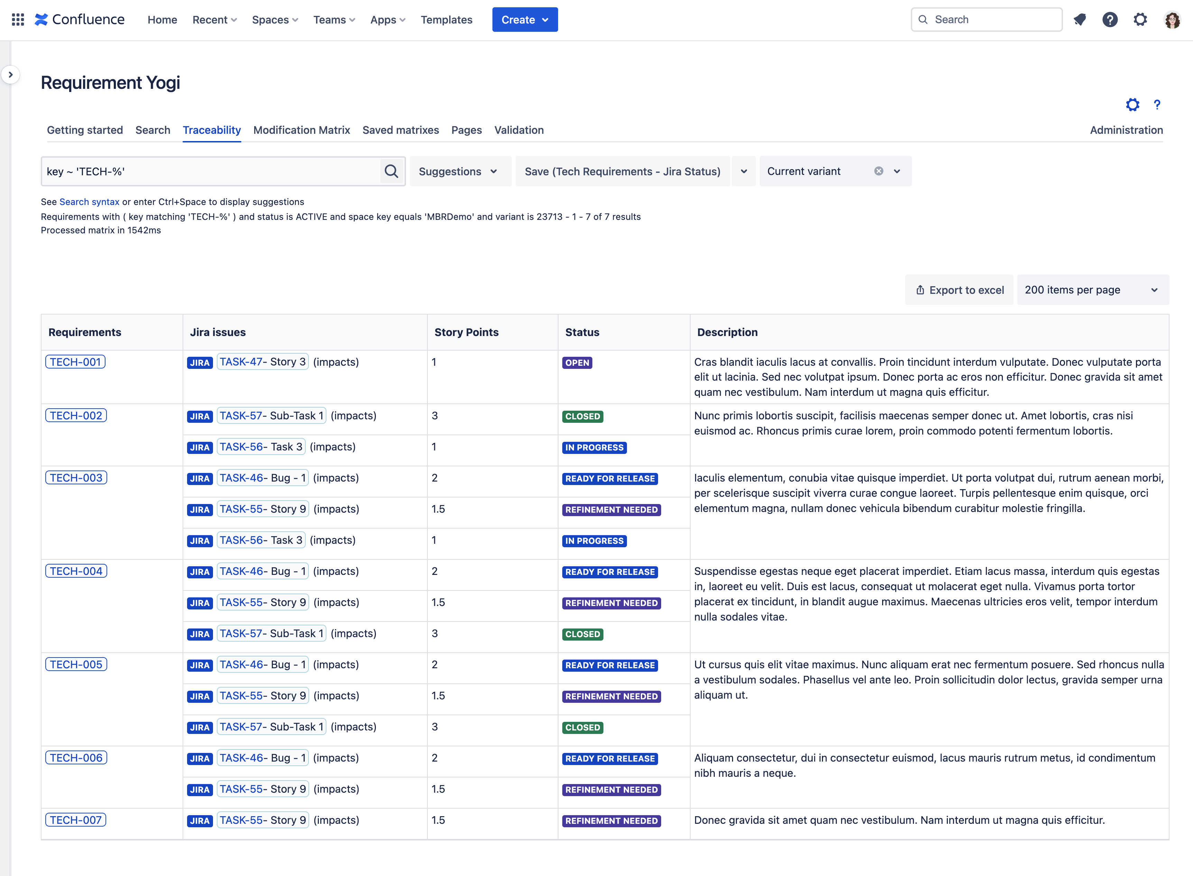1193x876 pixels.
Task: Clear the Current variant selection
Action: click(878, 171)
